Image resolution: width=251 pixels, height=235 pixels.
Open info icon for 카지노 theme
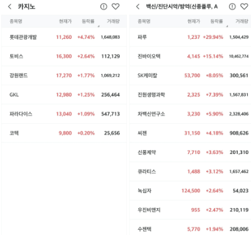point(104,6)
